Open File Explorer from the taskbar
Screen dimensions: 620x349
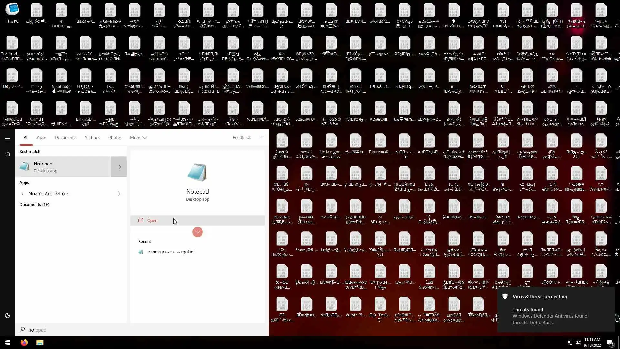(x=40, y=343)
